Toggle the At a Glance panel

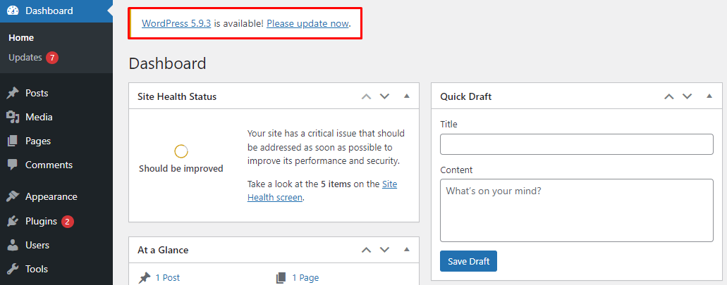(x=407, y=250)
